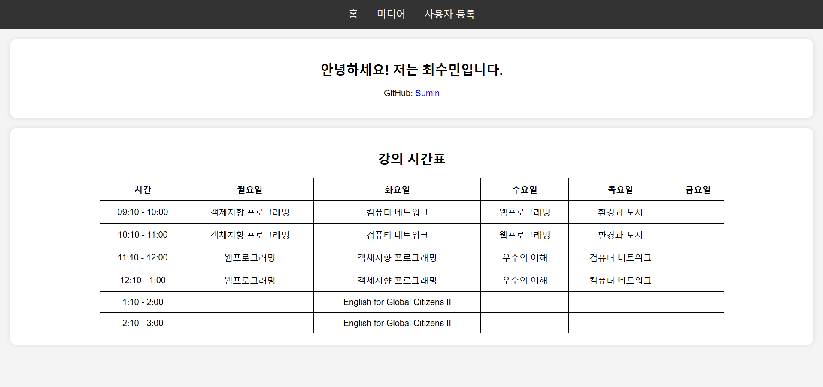Click the greeting heading 안녕하세요! 저는 최수민입니다.
The height and width of the screenshot is (387, 823).
(x=411, y=70)
